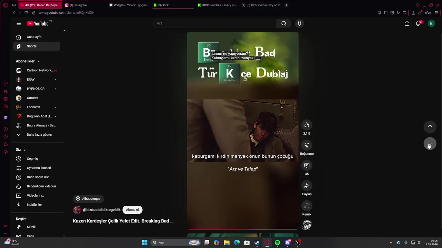Viewport: 442px width, 248px height.
Task: Open the Ebonivon channel
Action: [37, 107]
